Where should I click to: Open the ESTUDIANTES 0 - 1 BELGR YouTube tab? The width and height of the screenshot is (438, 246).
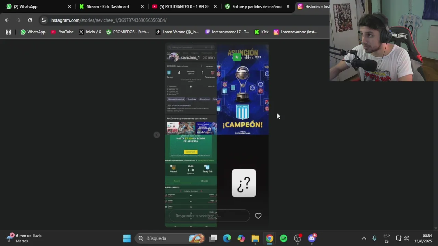[x=184, y=6]
